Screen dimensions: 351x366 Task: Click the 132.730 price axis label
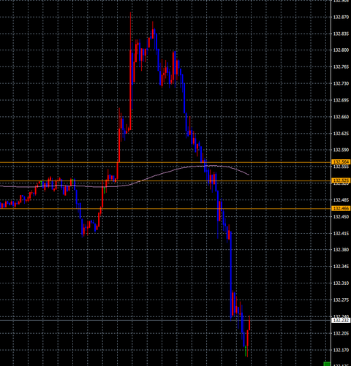[x=341, y=83]
